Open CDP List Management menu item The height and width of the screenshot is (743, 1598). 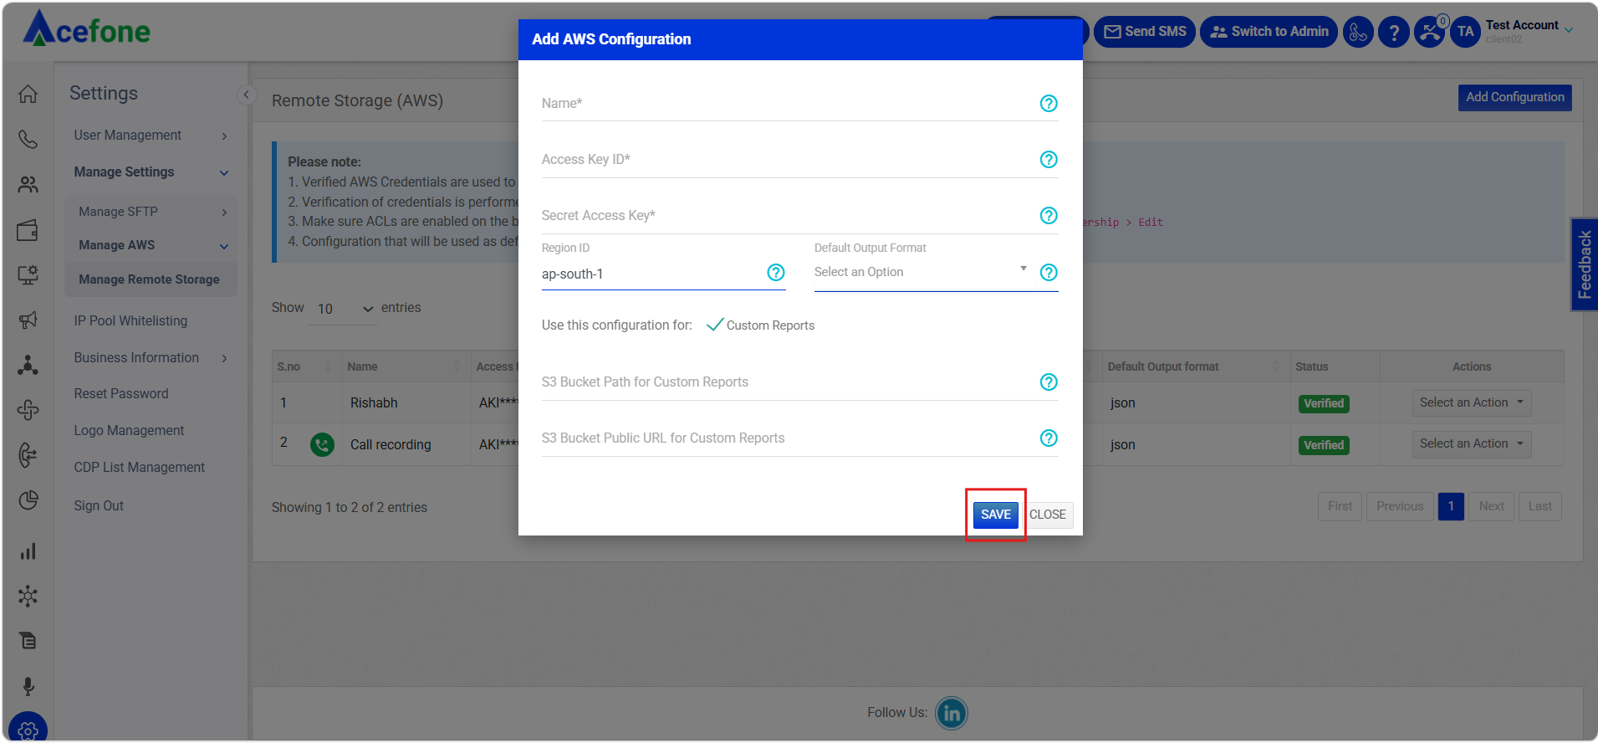[139, 467]
